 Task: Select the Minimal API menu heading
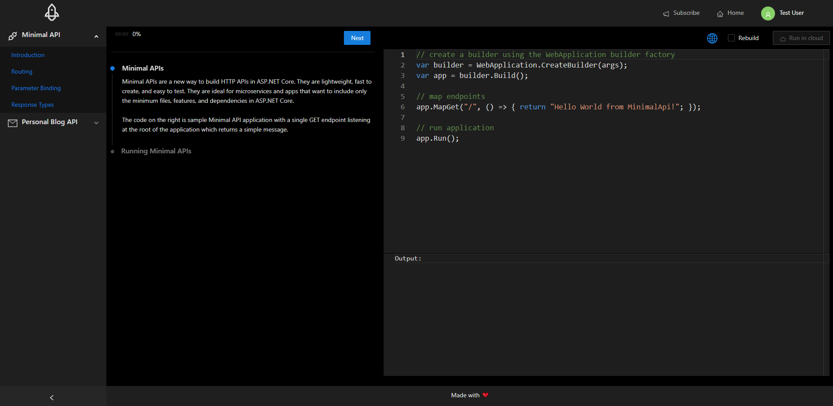[x=41, y=35]
